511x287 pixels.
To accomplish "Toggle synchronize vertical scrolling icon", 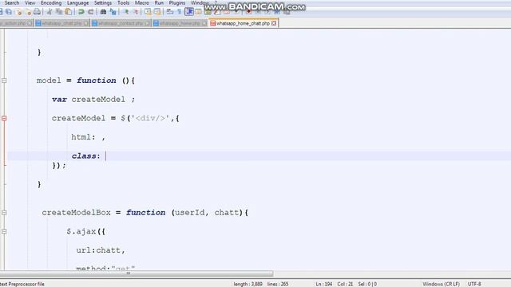I will (x=148, y=12).
